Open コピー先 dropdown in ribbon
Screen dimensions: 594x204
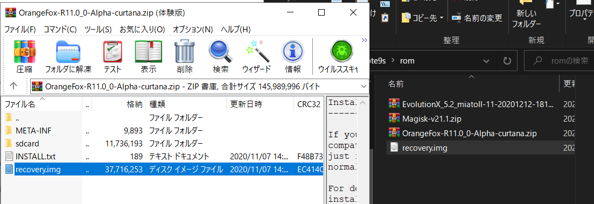point(422,18)
